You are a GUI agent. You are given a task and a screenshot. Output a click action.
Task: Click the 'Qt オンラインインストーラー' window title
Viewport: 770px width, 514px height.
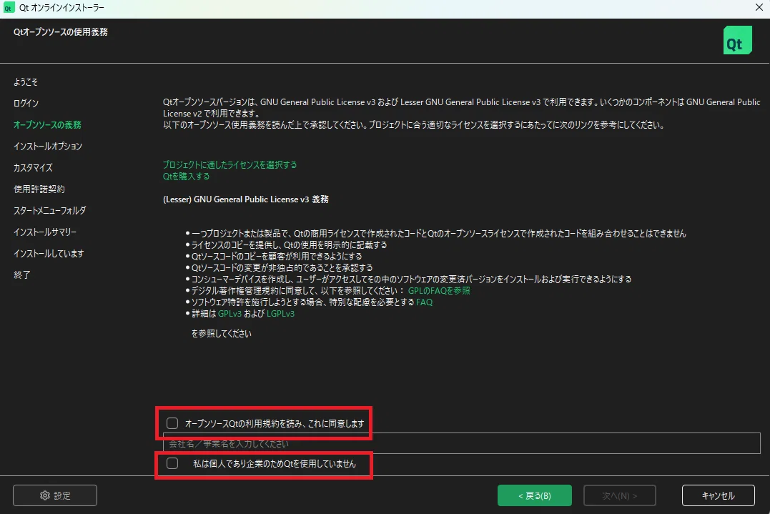tap(61, 8)
